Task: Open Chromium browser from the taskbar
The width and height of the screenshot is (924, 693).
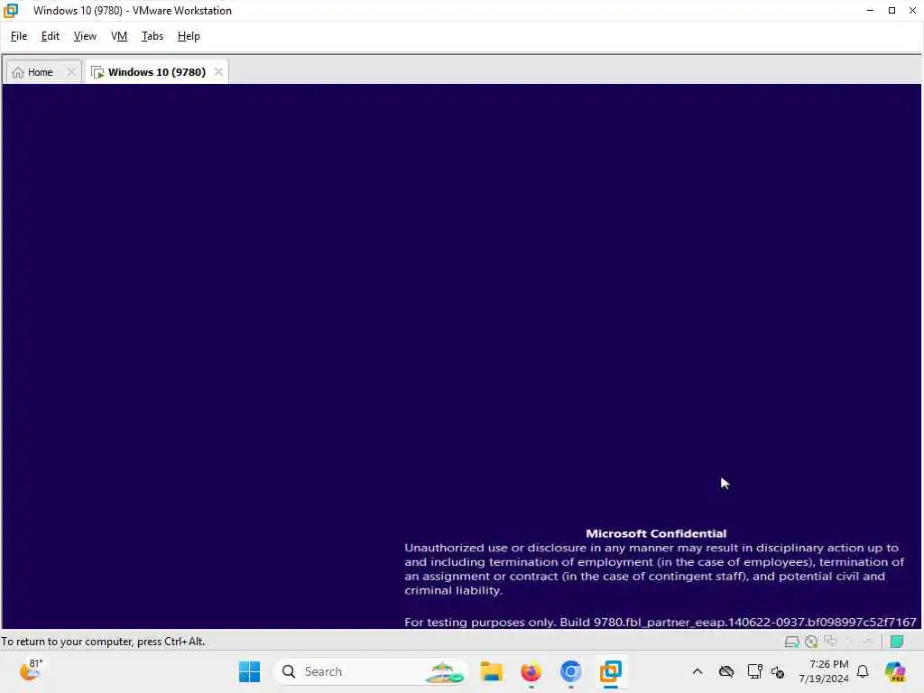Action: pyautogui.click(x=571, y=671)
